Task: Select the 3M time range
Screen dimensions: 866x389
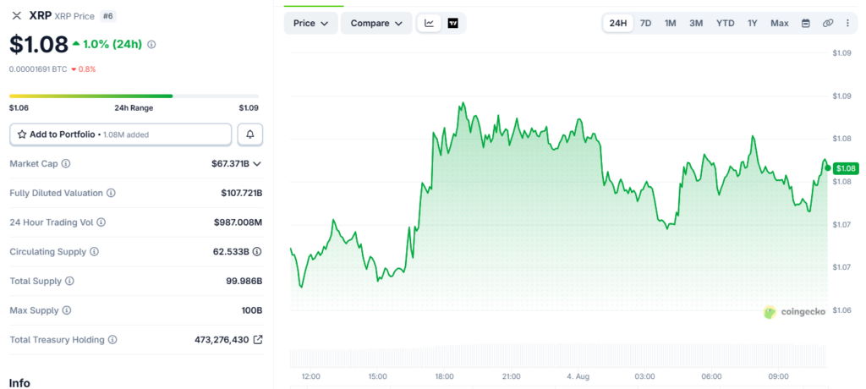Action: [x=696, y=23]
